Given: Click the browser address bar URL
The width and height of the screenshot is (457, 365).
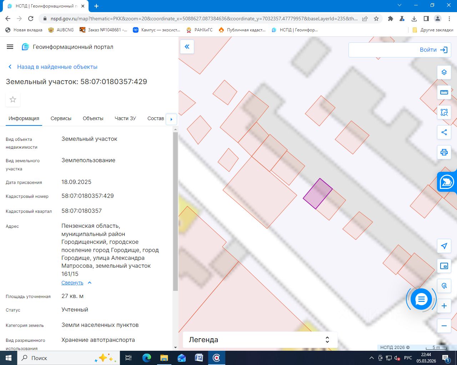Looking at the screenshot, I should coord(204,19).
